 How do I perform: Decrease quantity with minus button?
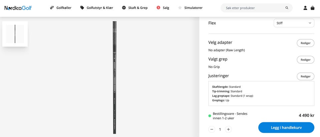click(212, 129)
